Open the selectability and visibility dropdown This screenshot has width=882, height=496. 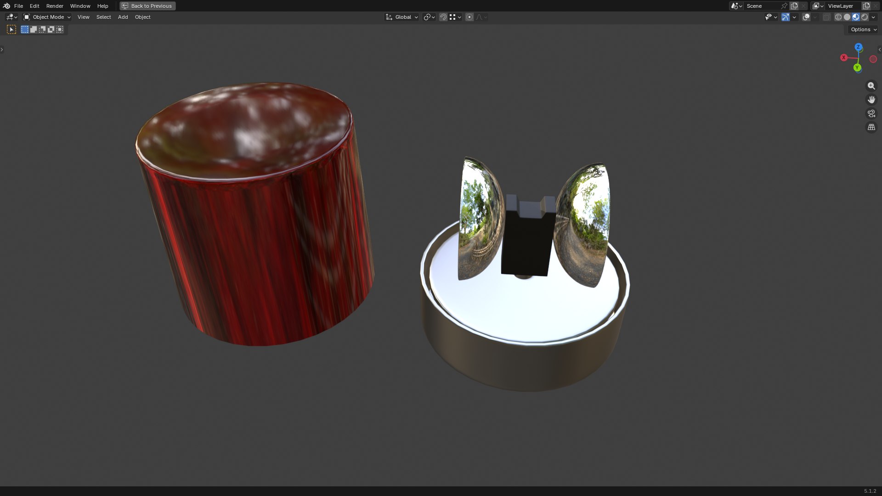pyautogui.click(x=771, y=17)
